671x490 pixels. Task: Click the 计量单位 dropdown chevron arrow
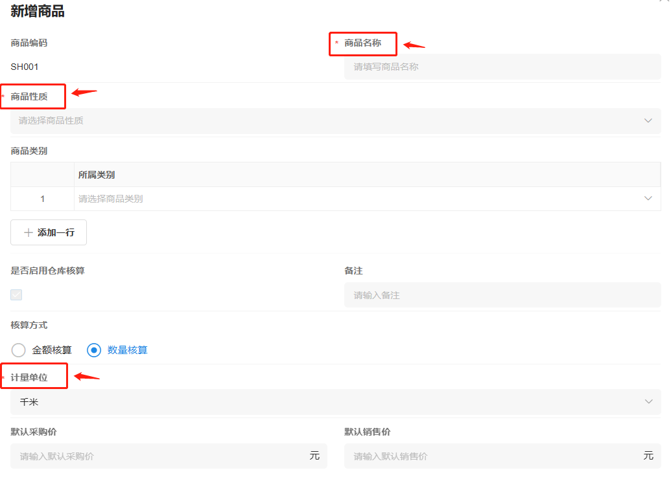pos(648,402)
